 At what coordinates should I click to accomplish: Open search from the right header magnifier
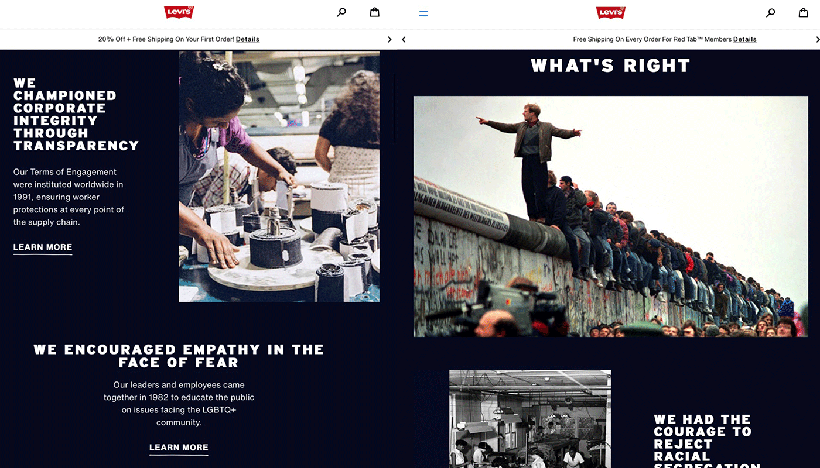coord(771,12)
